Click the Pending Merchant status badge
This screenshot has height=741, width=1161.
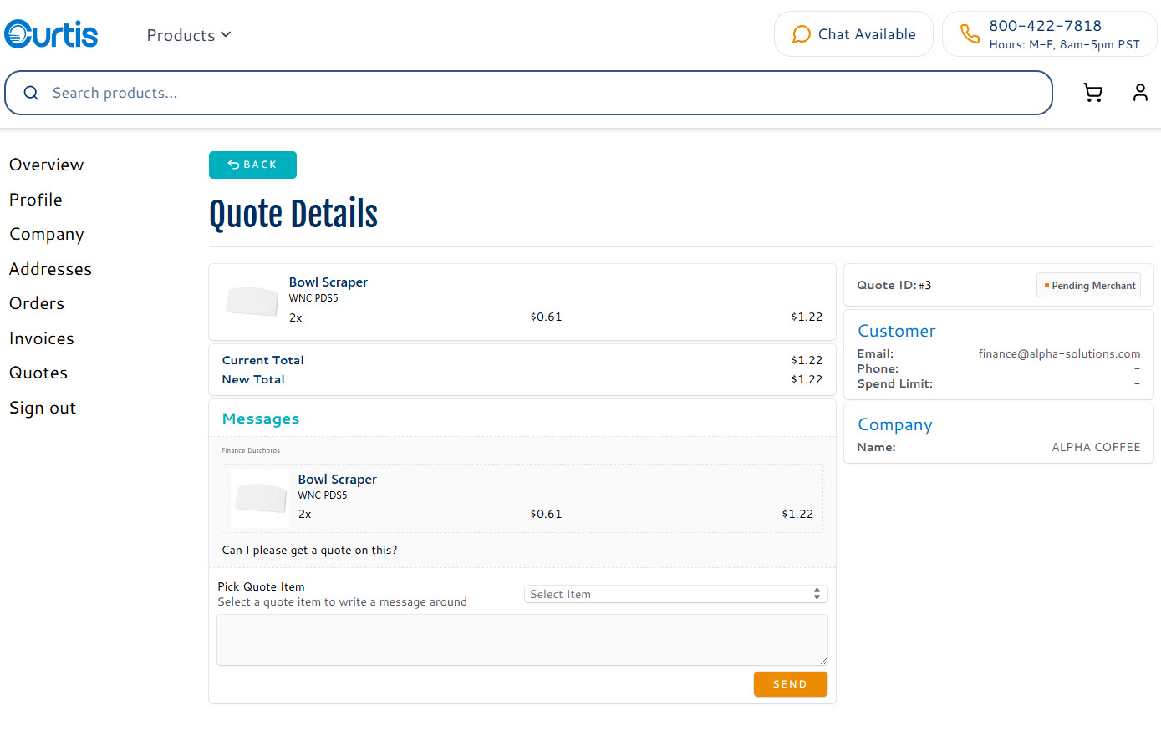tap(1088, 286)
